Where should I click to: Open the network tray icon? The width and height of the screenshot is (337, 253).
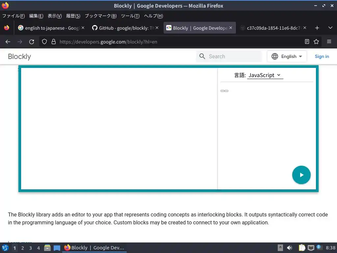(311, 248)
